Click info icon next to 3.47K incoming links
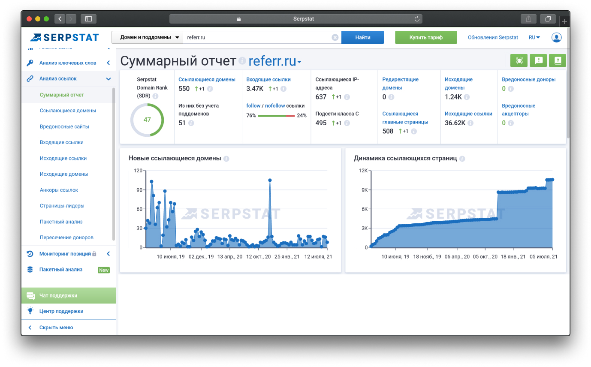Viewport: 591px width, 367px height. coord(283,89)
